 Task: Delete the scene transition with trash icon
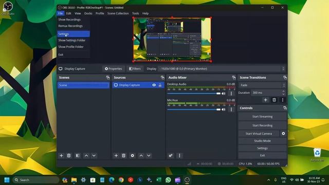(x=274, y=100)
